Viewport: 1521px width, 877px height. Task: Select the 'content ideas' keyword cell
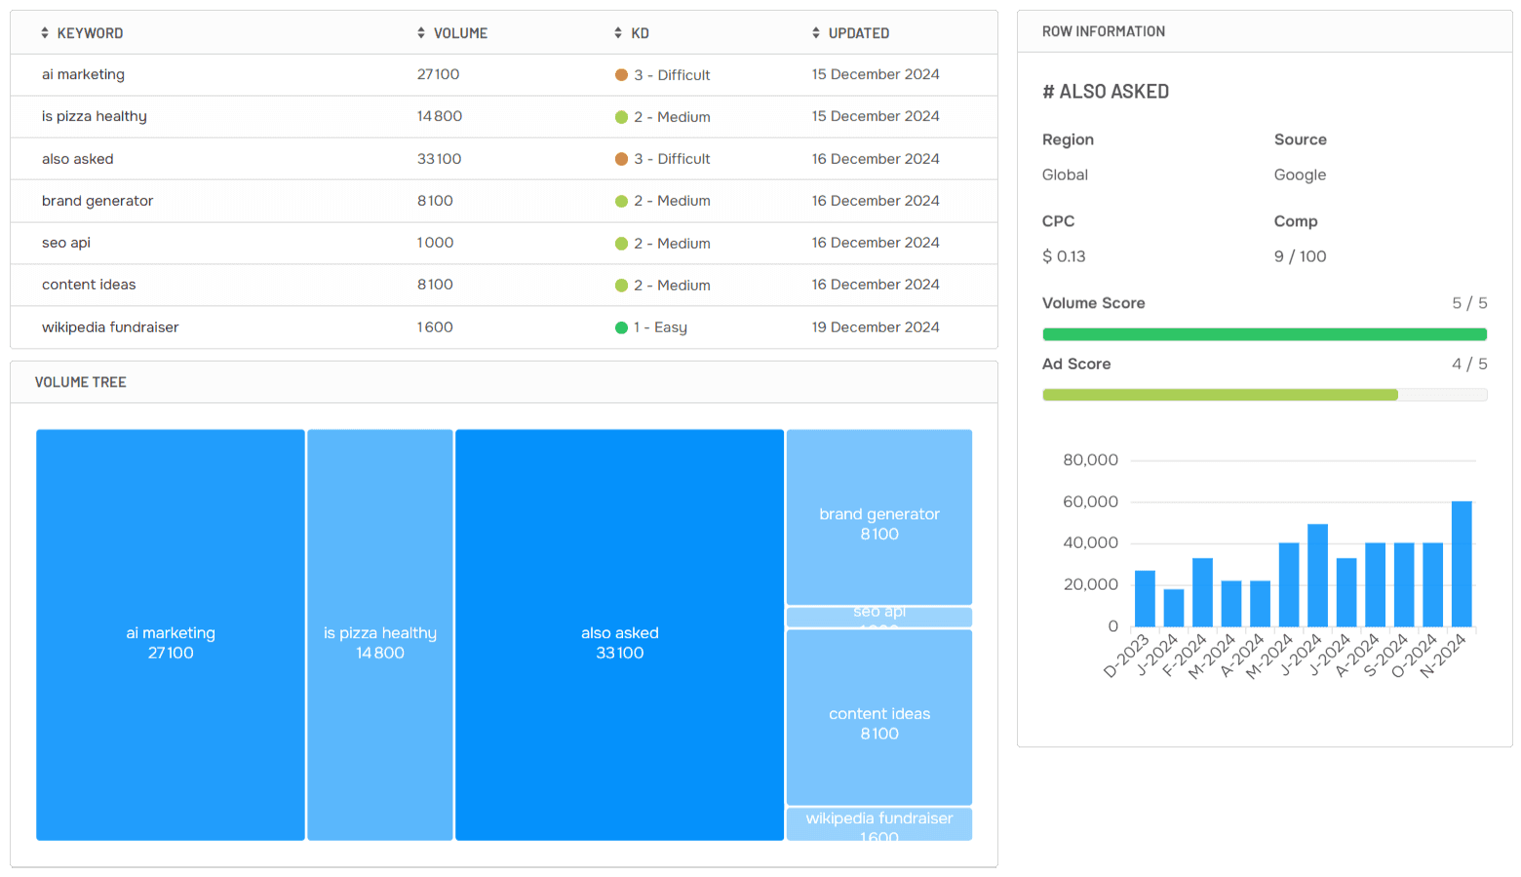click(x=89, y=285)
